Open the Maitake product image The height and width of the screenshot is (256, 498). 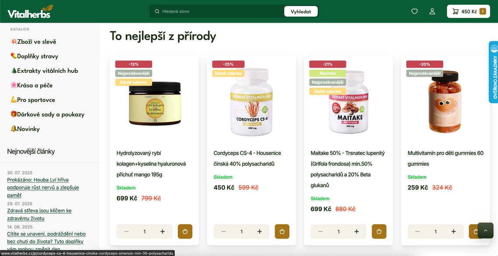(349, 101)
